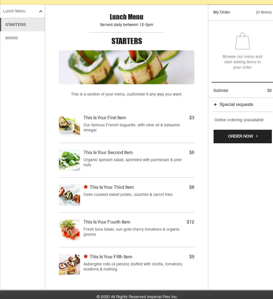The height and width of the screenshot is (299, 273).
Task: Click the red star on Fifth Item
Action: [x=86, y=256]
